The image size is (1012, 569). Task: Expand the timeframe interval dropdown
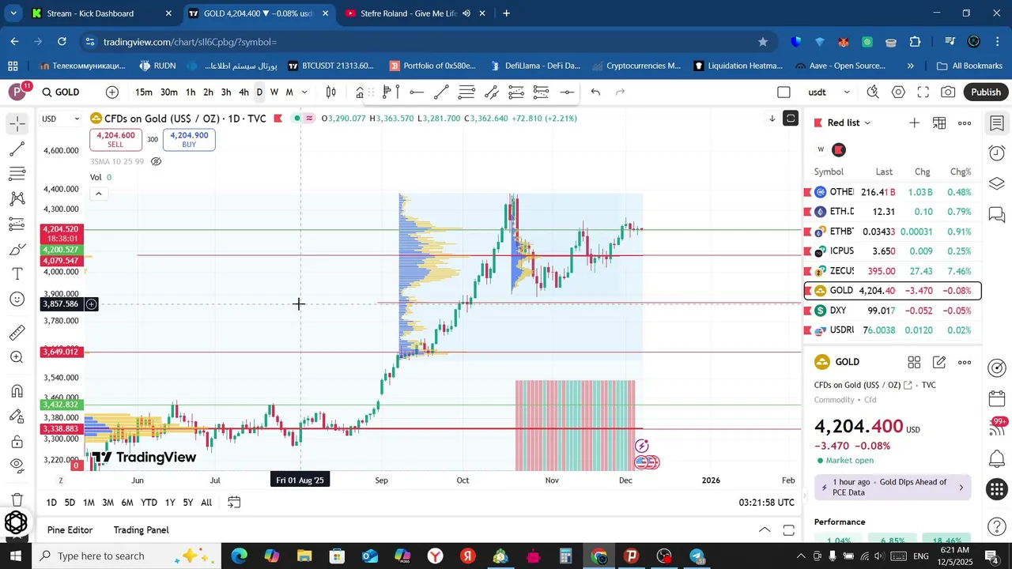pos(304,92)
